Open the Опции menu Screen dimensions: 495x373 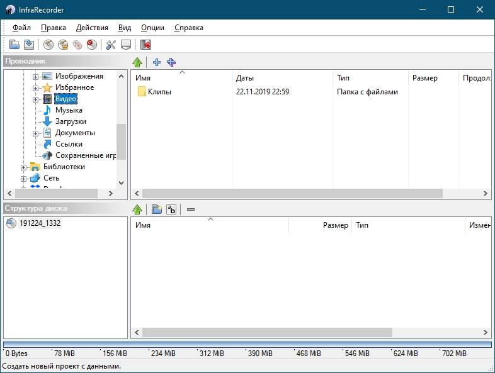(x=152, y=28)
